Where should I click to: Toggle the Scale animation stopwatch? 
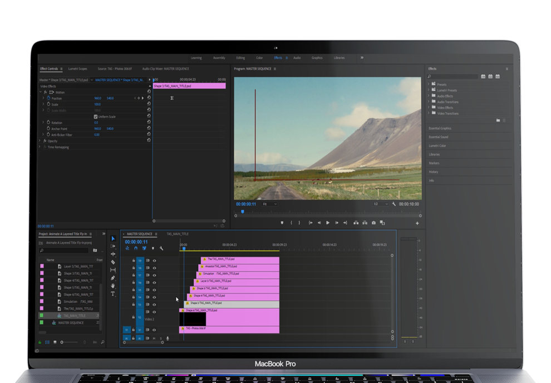[x=48, y=104]
